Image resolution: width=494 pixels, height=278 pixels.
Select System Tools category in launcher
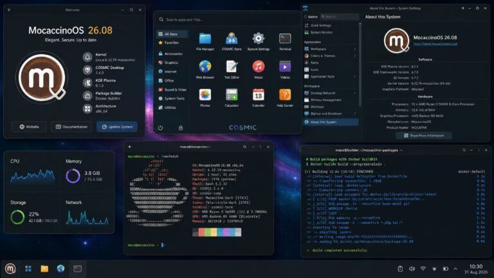coord(172,98)
